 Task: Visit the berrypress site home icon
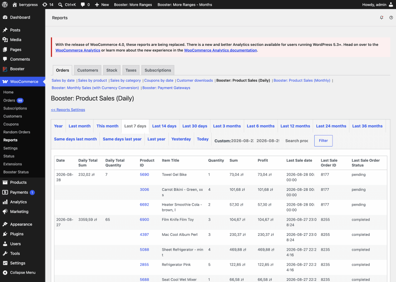pyautogui.click(x=15, y=5)
